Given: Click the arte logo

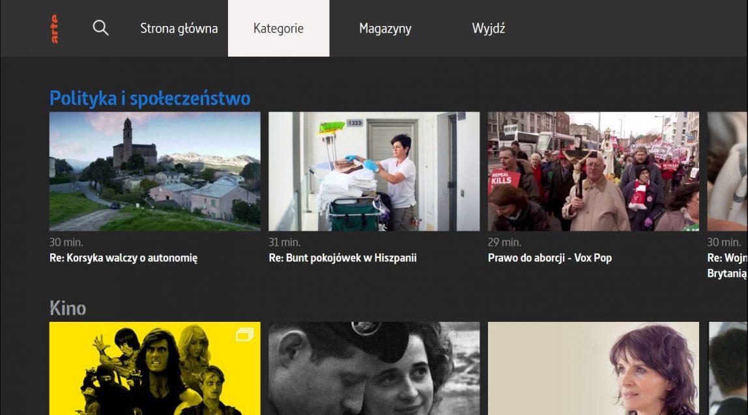Looking at the screenshot, I should click(54, 29).
